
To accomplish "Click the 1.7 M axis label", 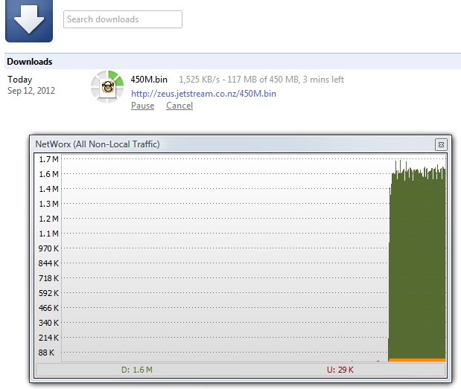I will pyautogui.click(x=49, y=159).
